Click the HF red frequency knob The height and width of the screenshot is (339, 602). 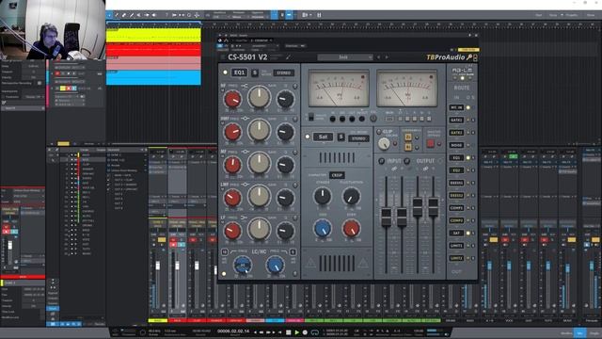(x=232, y=99)
